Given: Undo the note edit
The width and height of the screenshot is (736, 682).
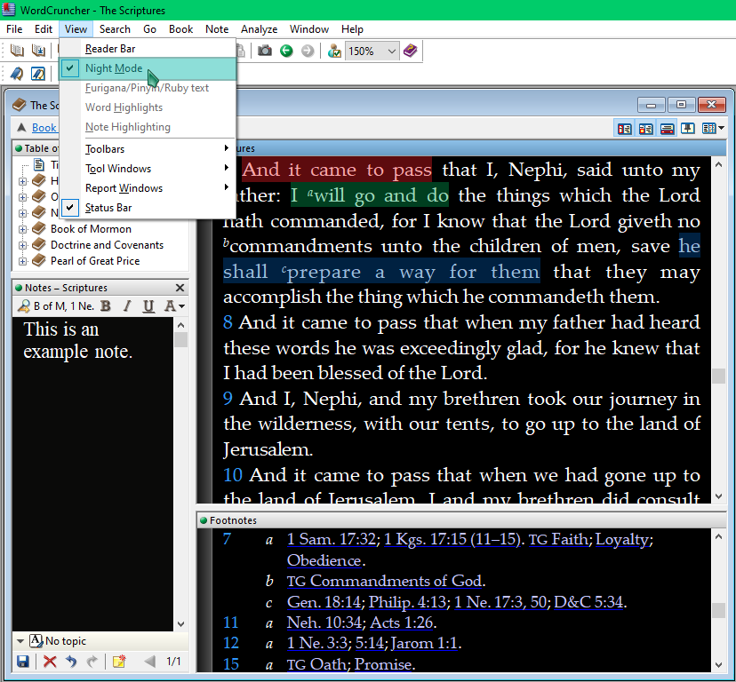Looking at the screenshot, I should 71,662.
